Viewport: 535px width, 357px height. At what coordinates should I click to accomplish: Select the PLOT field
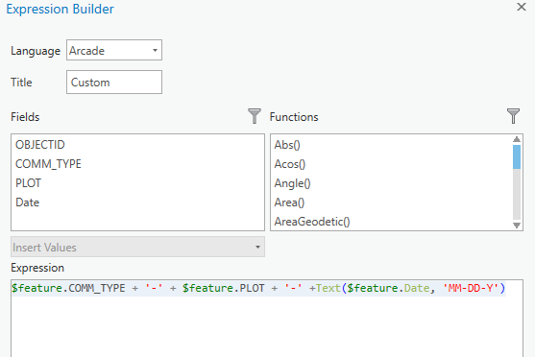[x=28, y=183]
